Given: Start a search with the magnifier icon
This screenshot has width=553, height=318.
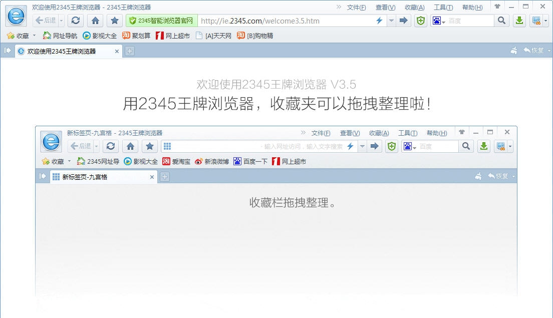Looking at the screenshot, I should 501,21.
